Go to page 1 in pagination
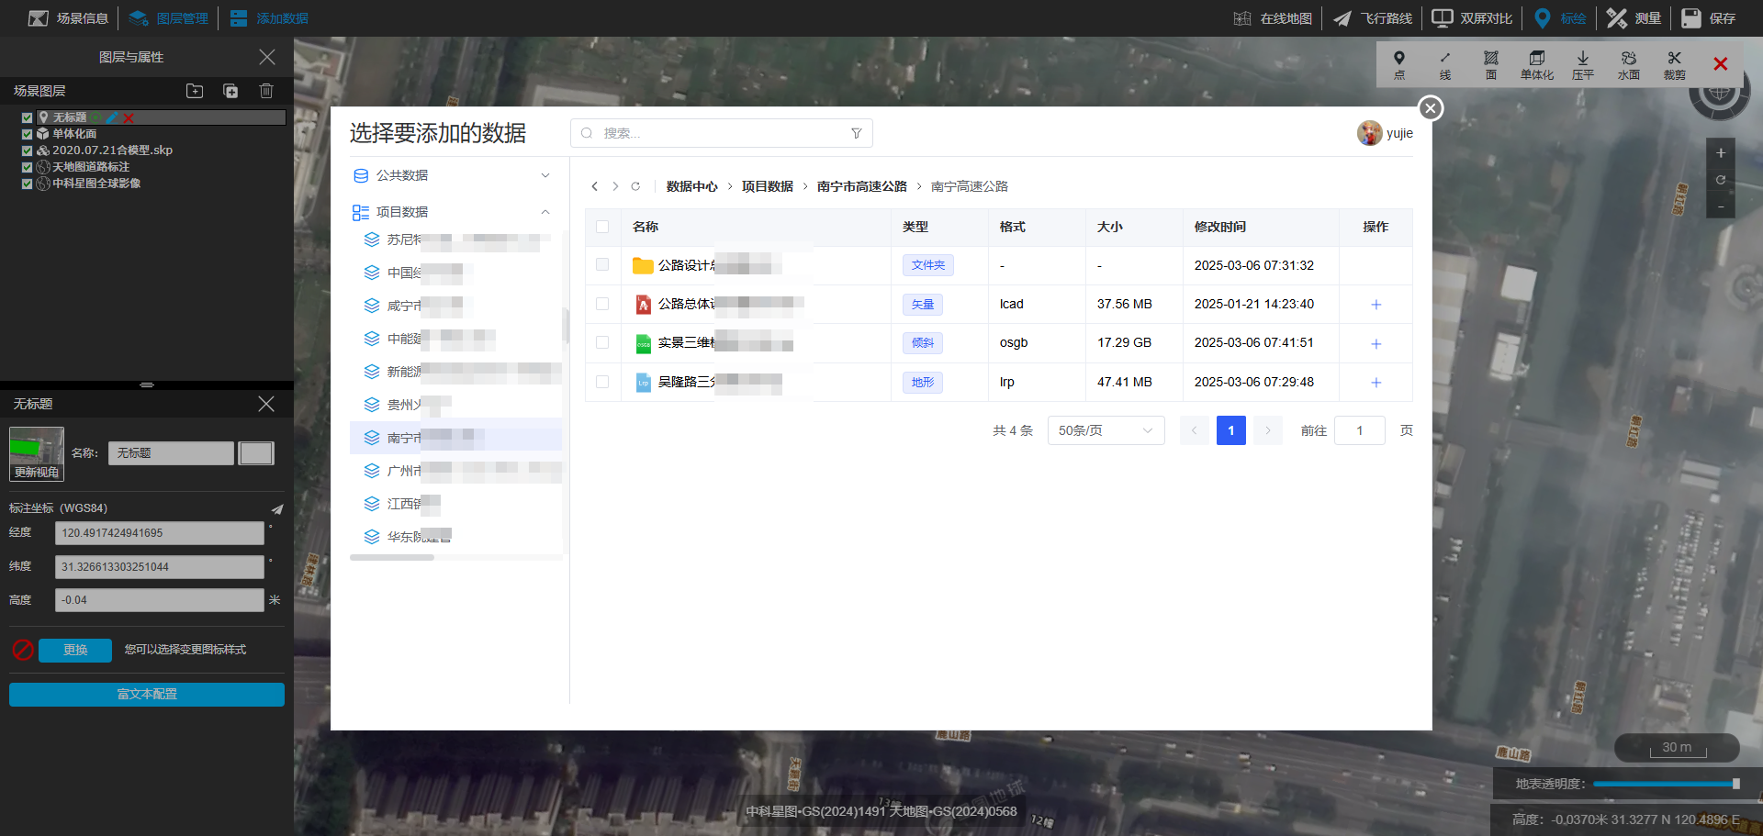 [x=1231, y=430]
